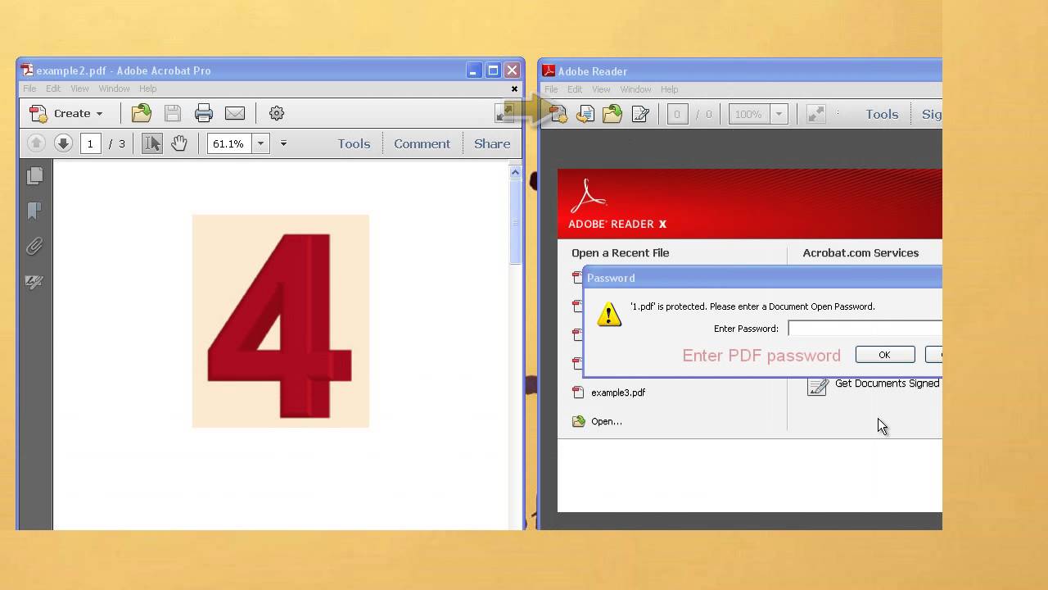Viewport: 1048px width, 590px height.
Task: Click the Sign document pen icon in Reader
Action: (640, 114)
